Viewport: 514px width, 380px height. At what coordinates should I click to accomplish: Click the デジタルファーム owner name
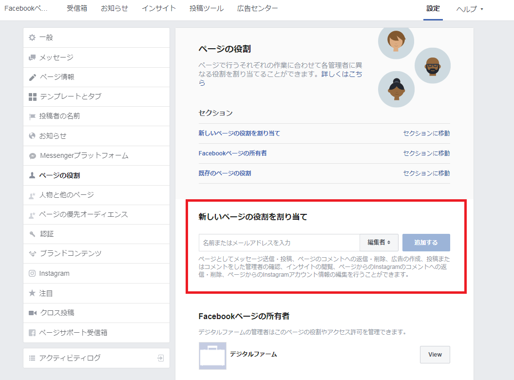coord(253,354)
